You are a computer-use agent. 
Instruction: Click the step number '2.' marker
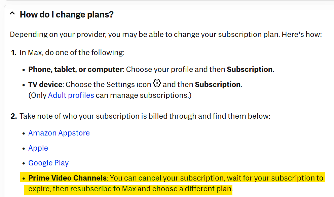coord(13,116)
